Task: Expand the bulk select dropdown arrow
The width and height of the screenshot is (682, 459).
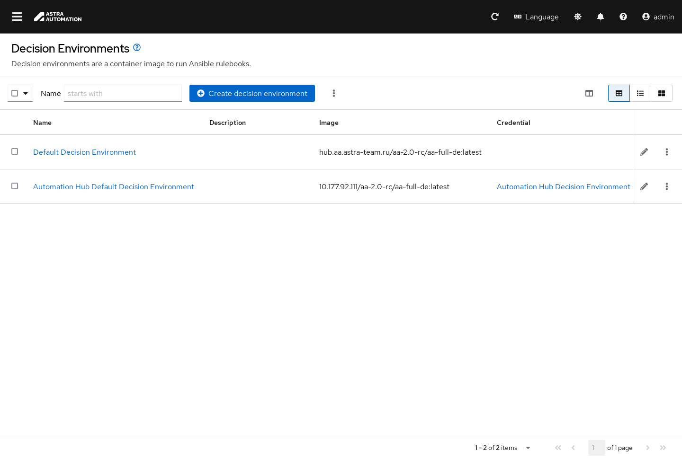Action: [x=26, y=93]
